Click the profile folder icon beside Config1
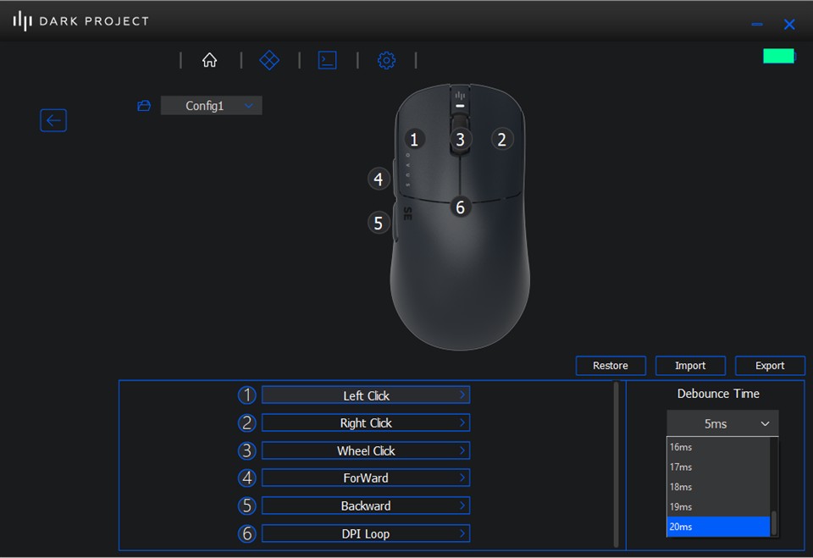Image resolution: width=813 pixels, height=558 pixels. coord(144,106)
